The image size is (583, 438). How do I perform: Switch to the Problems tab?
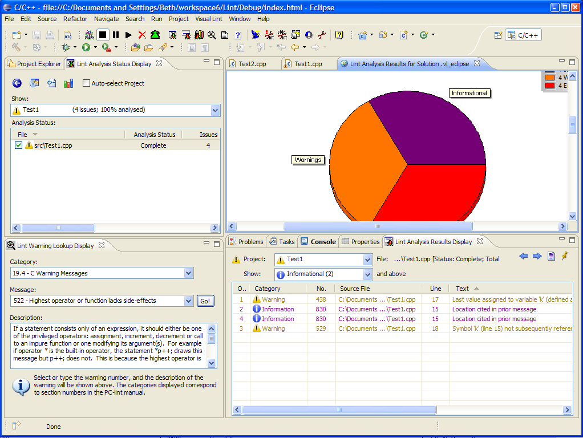[x=246, y=242]
